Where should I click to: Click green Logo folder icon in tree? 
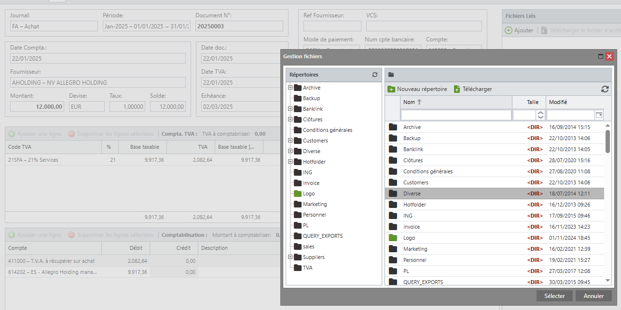(x=298, y=194)
